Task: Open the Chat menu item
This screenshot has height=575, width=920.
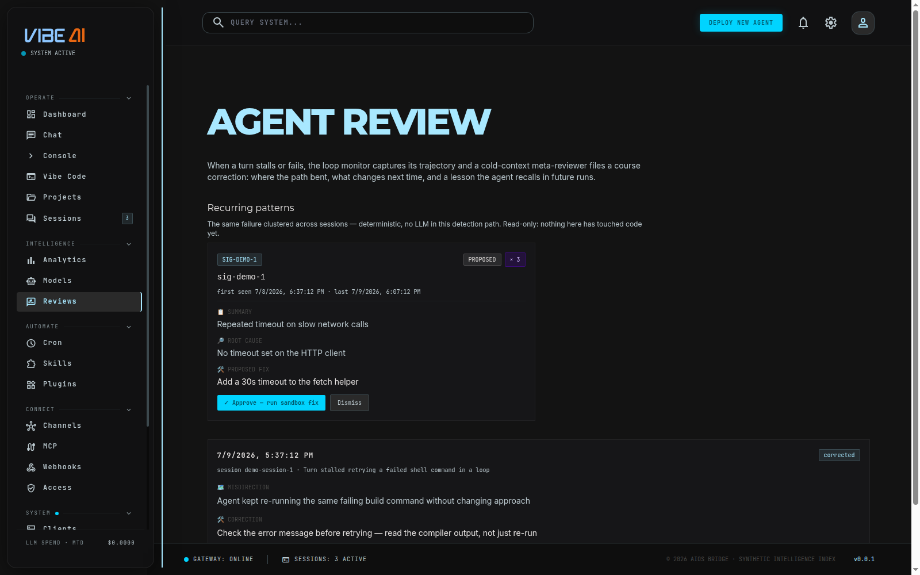Action: [79, 135]
